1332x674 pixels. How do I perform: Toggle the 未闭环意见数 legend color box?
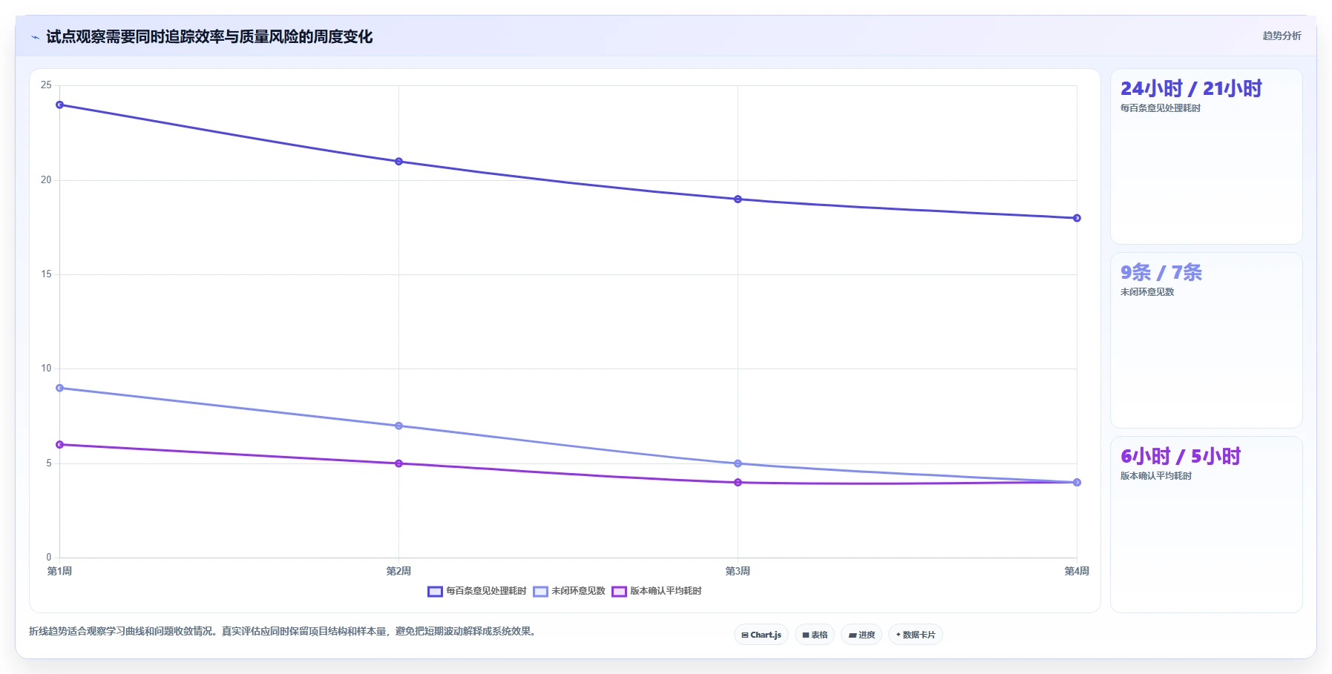pyautogui.click(x=540, y=591)
